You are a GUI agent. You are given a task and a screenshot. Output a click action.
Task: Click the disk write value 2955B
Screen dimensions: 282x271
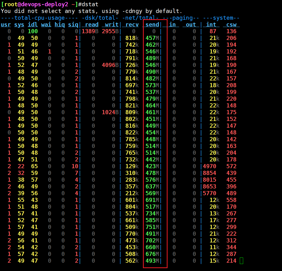110,31
